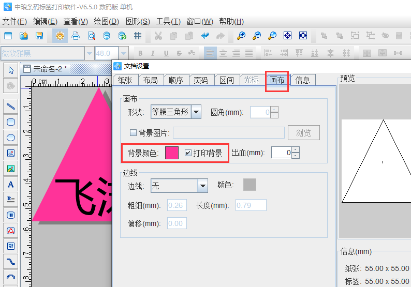Click the 出血 bleed value field
Viewport: 411px width, 287px height.
281,153
